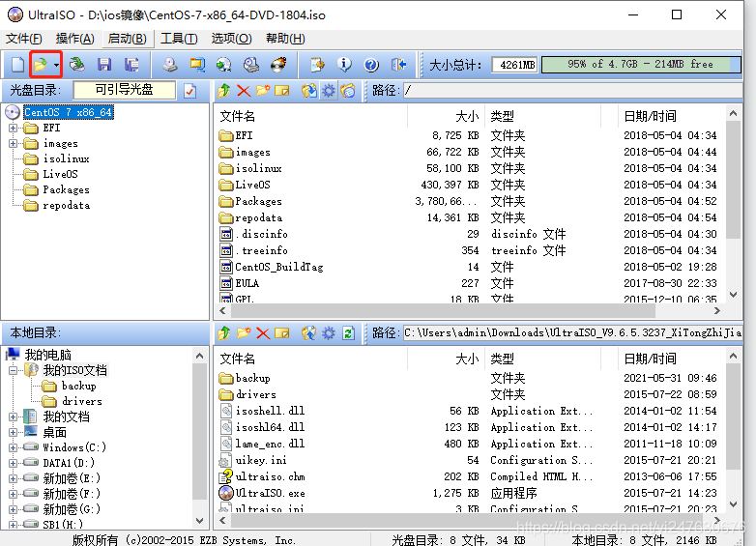Click the New blank ISO icon

17,65
